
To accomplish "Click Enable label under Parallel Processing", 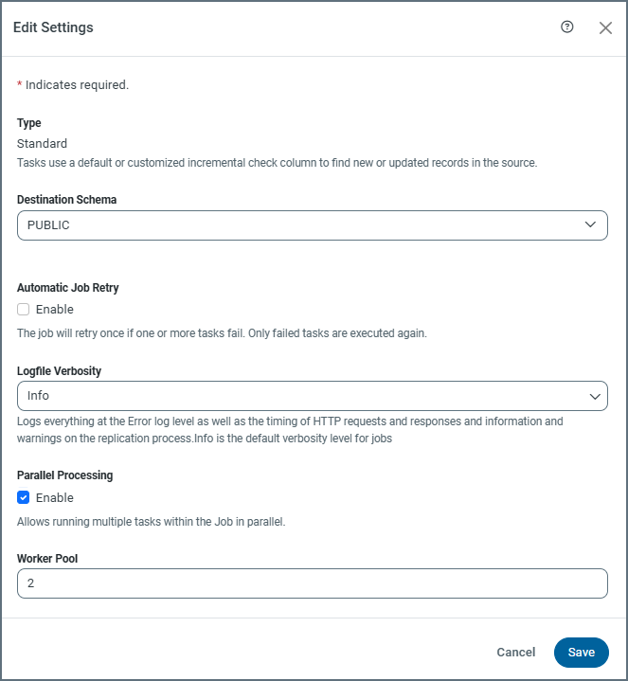I will [x=55, y=498].
